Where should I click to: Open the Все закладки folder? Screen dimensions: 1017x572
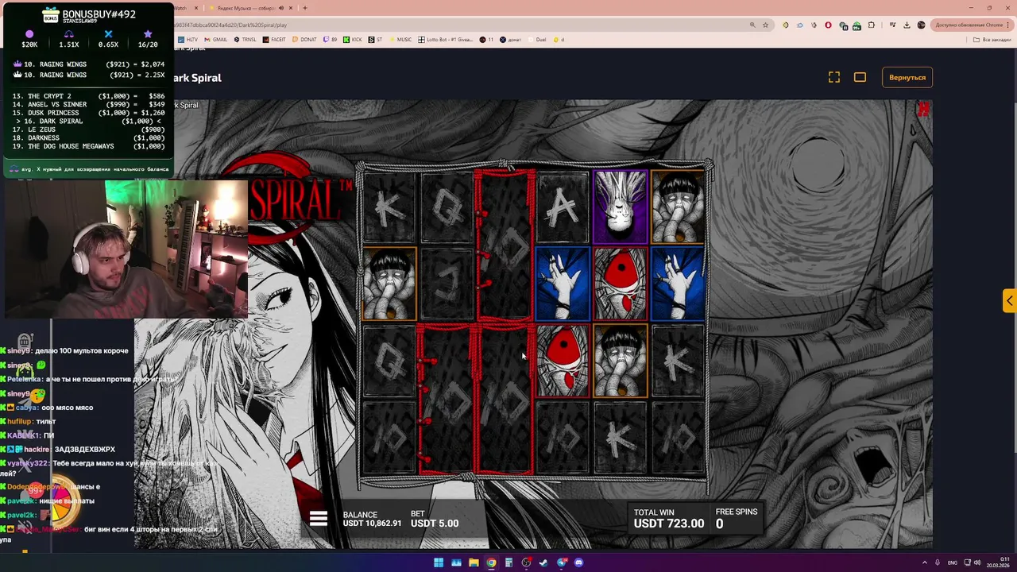(993, 39)
